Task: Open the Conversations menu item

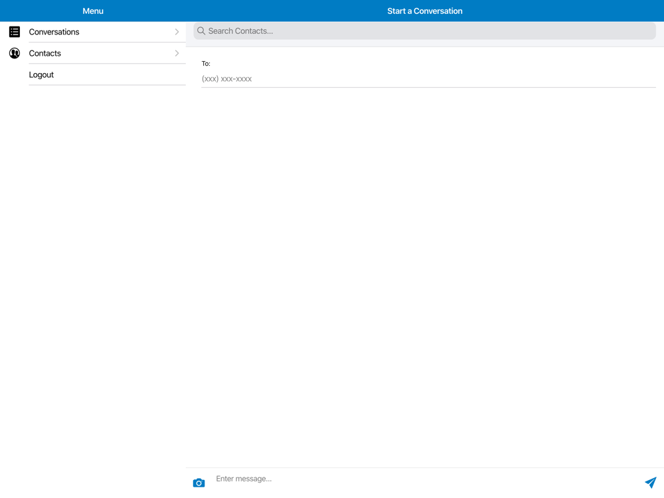Action: pyautogui.click(x=93, y=32)
